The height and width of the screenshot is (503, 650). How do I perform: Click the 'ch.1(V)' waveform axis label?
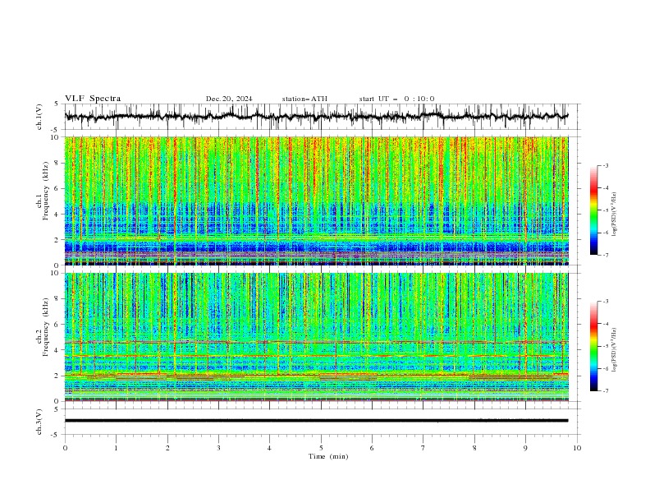click(39, 117)
